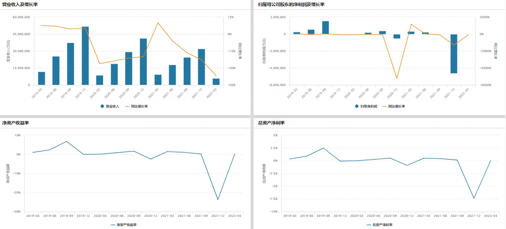Select the 2022-03 revenue bar
The image size is (506, 229).
pyautogui.click(x=216, y=81)
